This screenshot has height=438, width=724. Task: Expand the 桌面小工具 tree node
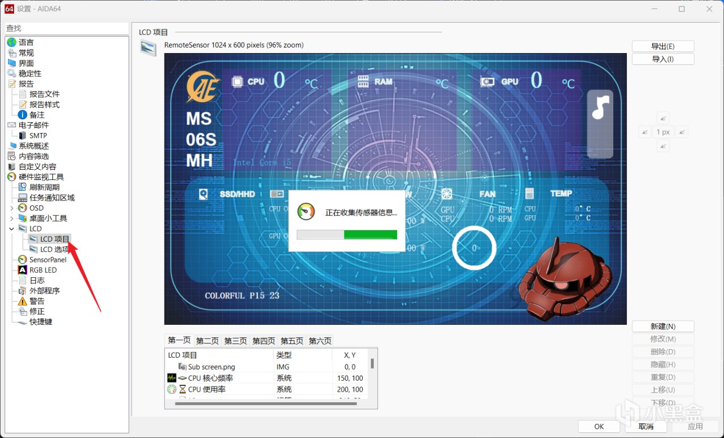click(12, 218)
